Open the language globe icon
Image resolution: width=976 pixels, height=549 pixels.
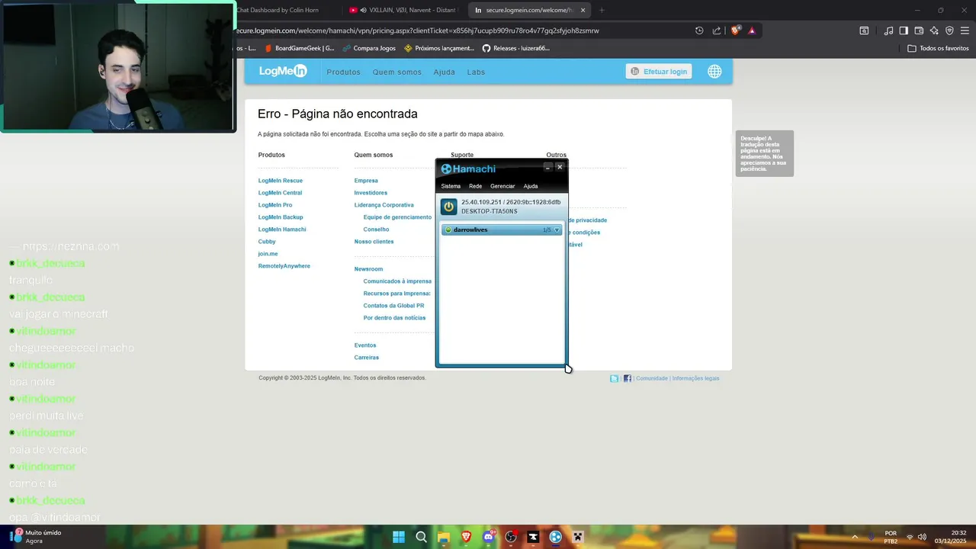click(x=714, y=71)
